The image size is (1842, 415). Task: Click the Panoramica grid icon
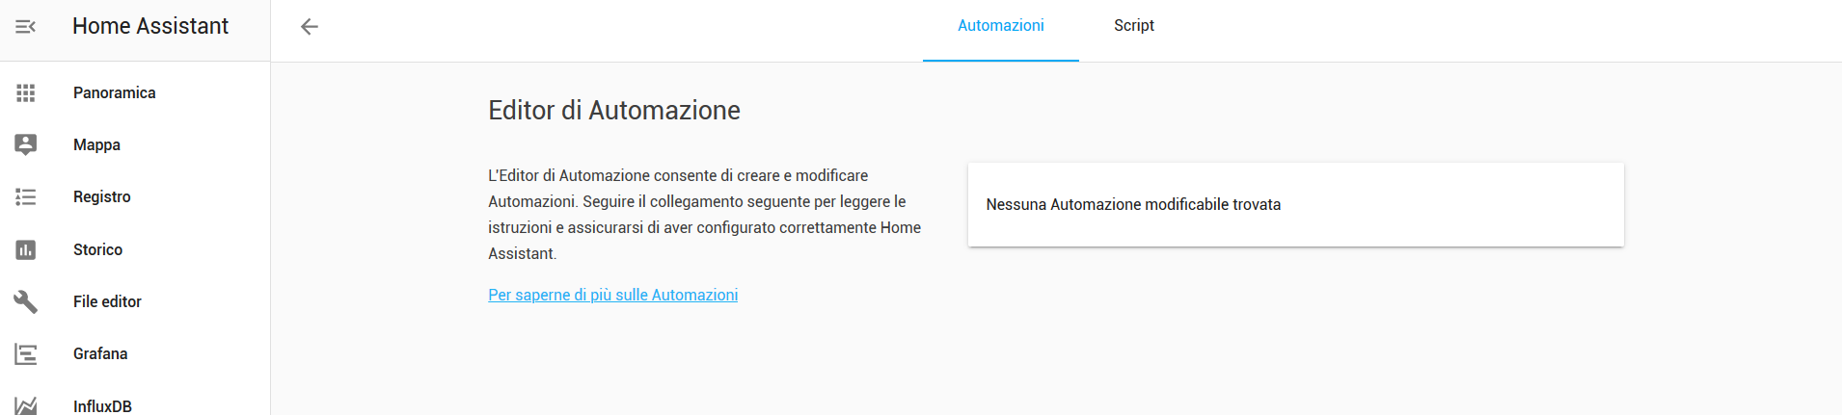(x=26, y=92)
